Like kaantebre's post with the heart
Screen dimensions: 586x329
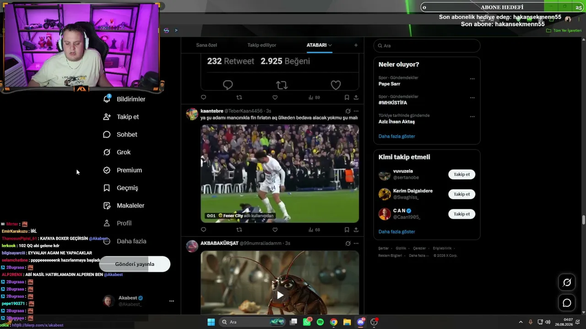[x=275, y=229]
